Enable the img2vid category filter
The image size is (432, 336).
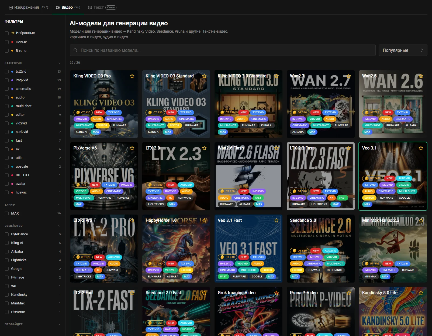click(7, 80)
